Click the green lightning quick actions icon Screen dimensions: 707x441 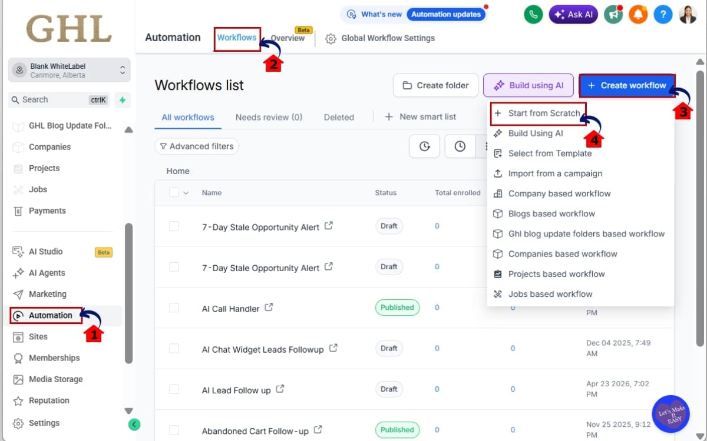point(122,100)
